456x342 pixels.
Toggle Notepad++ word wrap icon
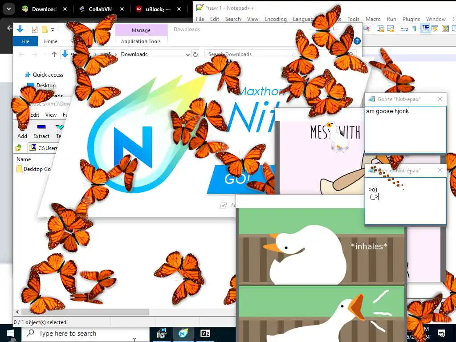[x=404, y=28]
